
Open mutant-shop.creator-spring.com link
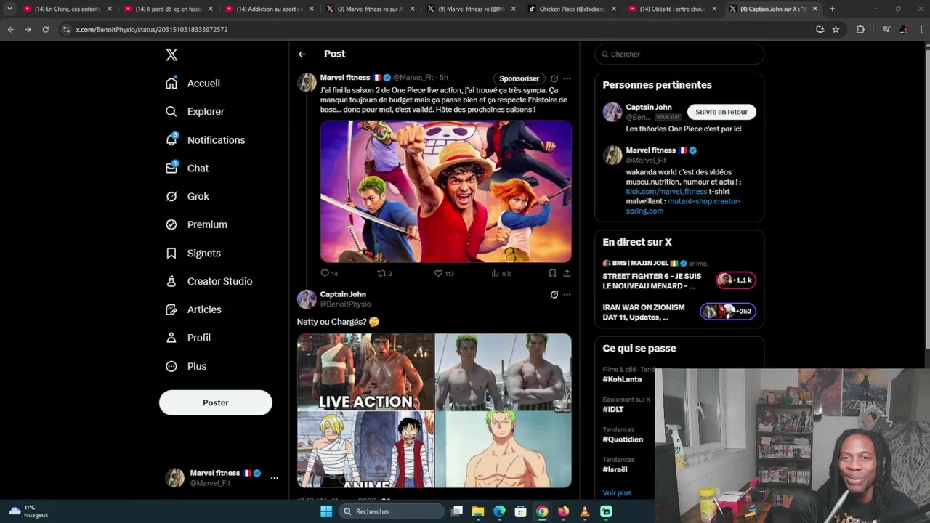[x=683, y=206]
